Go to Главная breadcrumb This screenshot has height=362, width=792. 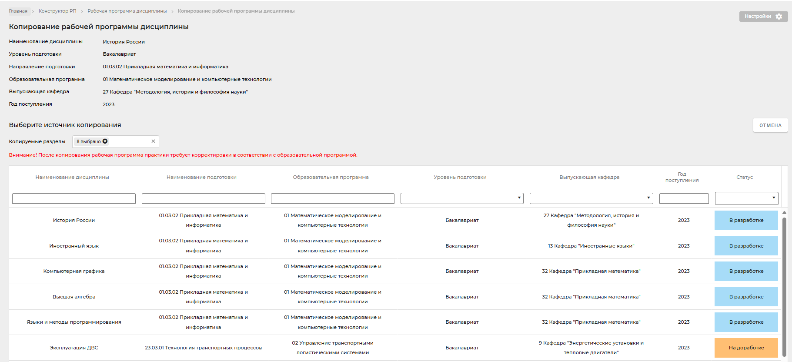18,11
